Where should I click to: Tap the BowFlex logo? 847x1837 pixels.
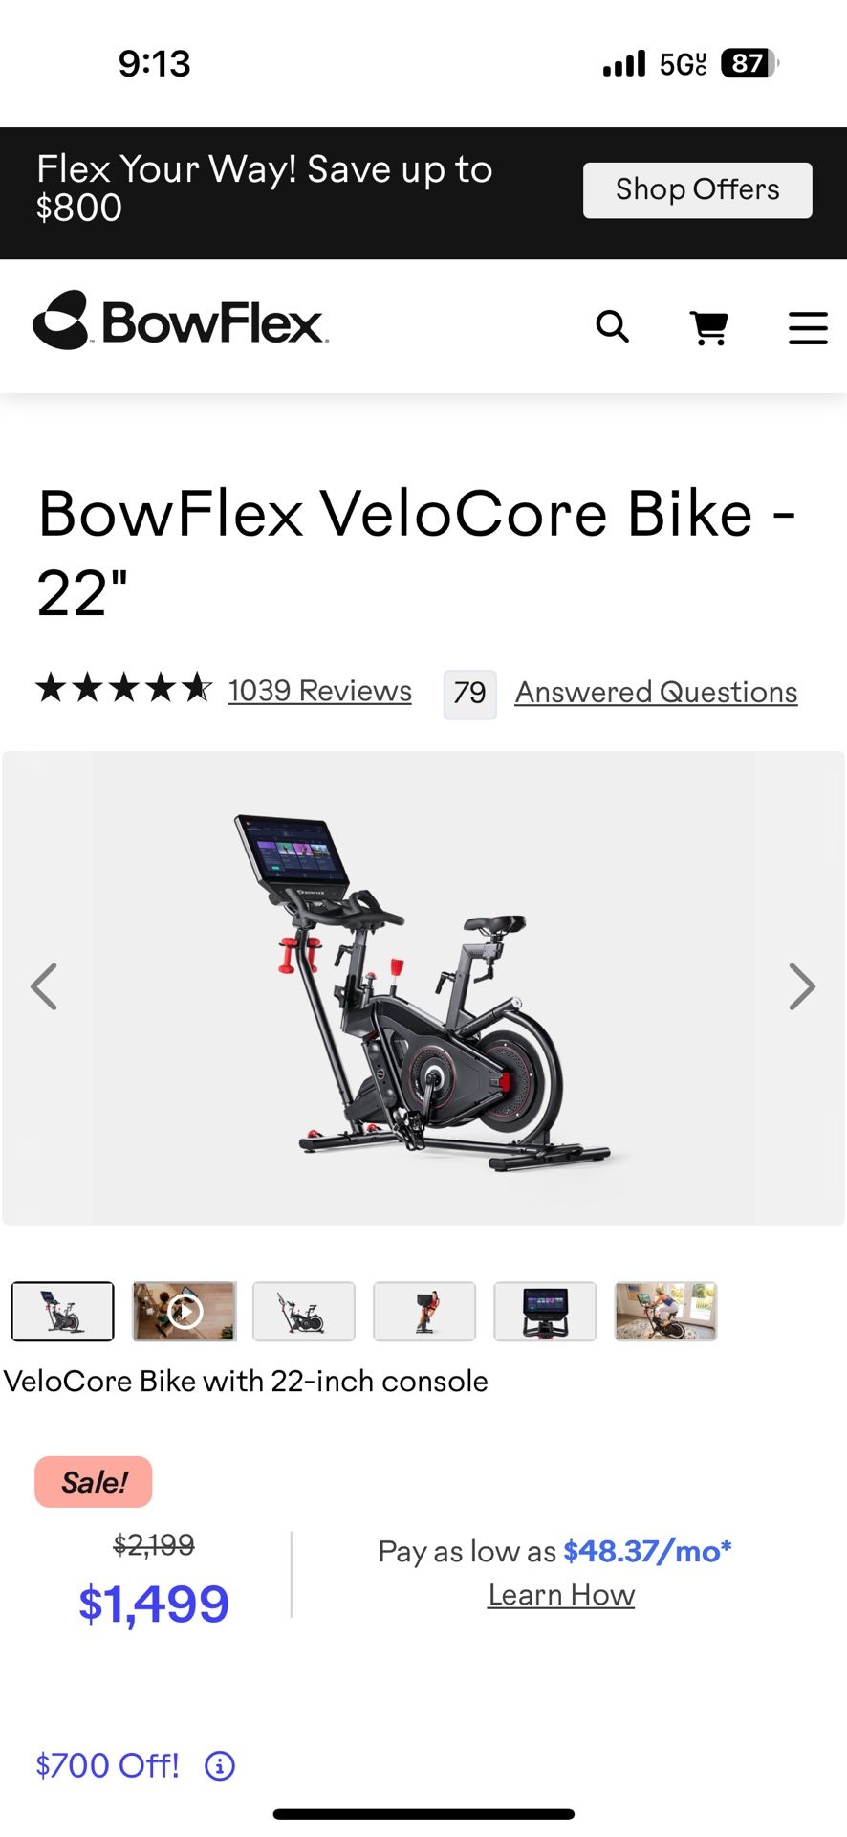pyautogui.click(x=181, y=321)
